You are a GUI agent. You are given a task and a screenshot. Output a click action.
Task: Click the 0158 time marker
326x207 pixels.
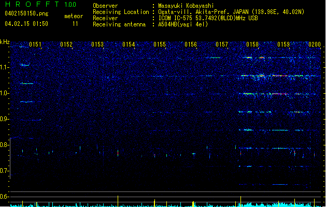click(252, 45)
